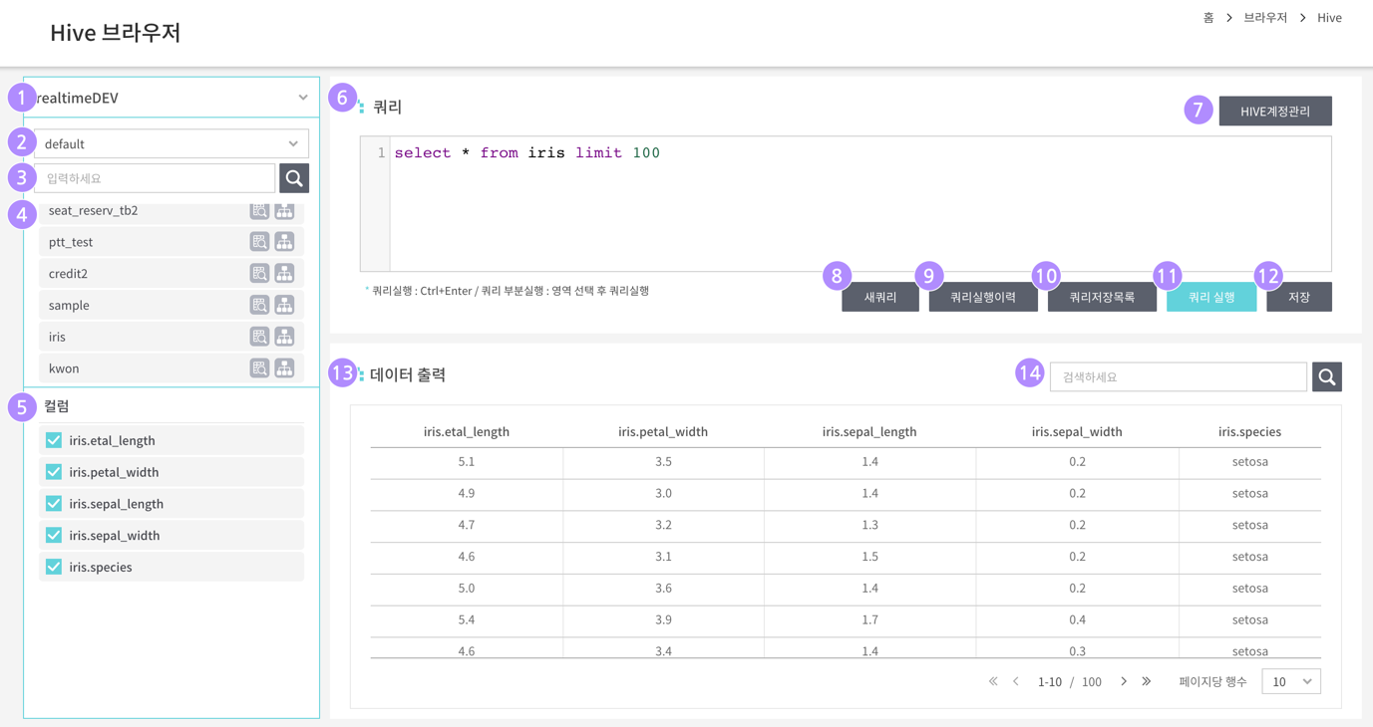1373x727 pixels.
Task: Click 홈 in the breadcrumb
Action: tap(1208, 18)
